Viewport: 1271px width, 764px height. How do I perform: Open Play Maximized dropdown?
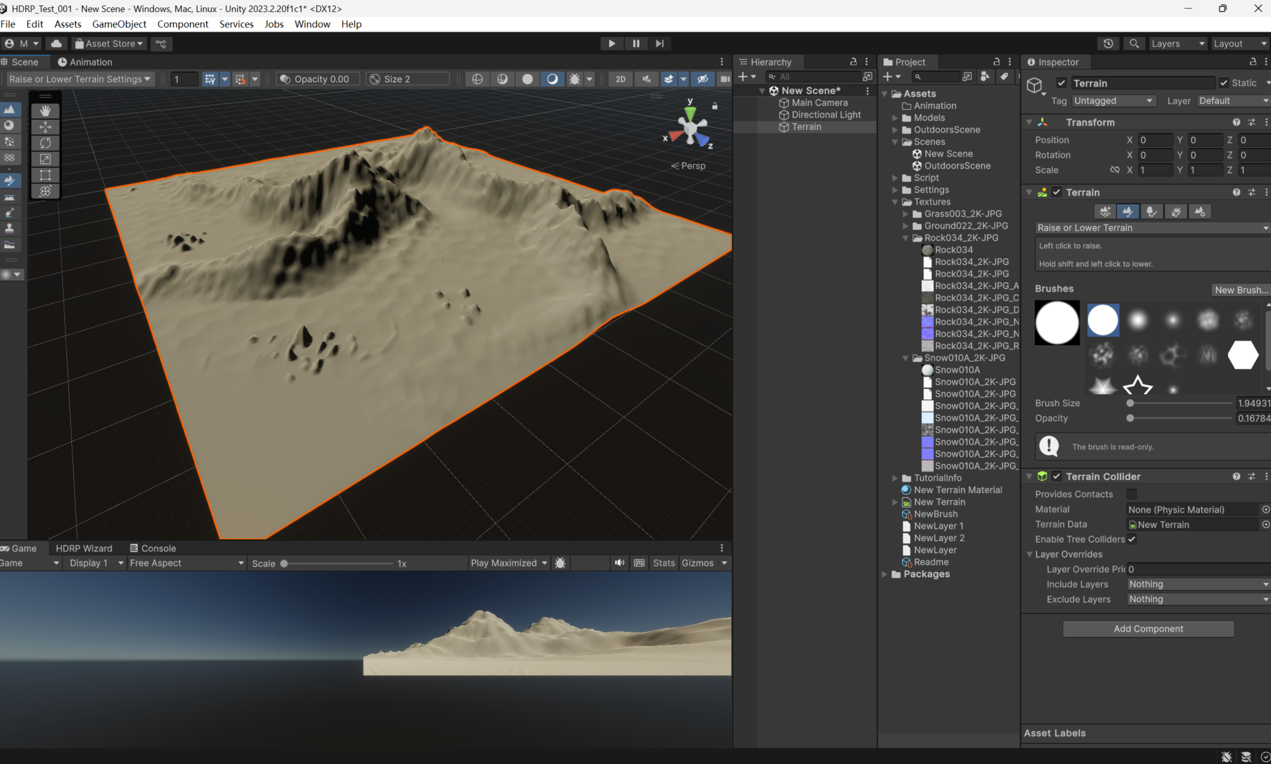click(x=509, y=563)
